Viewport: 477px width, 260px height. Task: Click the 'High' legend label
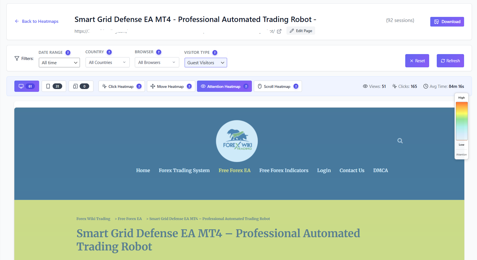[462, 98]
